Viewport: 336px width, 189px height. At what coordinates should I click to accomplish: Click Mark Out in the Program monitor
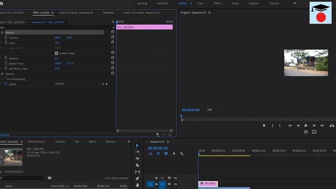tap(280, 125)
